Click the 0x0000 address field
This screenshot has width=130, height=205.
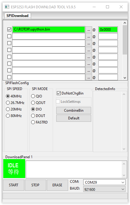coord(108,30)
